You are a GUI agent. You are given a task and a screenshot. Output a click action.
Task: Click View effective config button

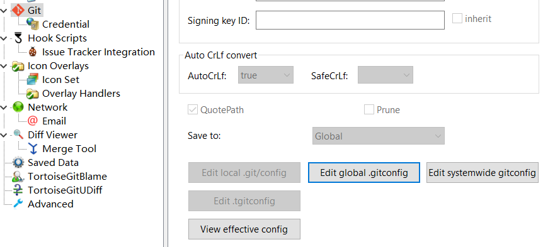coord(244,229)
